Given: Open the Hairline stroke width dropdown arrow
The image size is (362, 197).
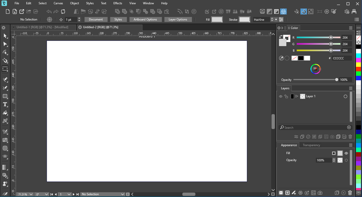Looking at the screenshot, I should tap(276, 19).
